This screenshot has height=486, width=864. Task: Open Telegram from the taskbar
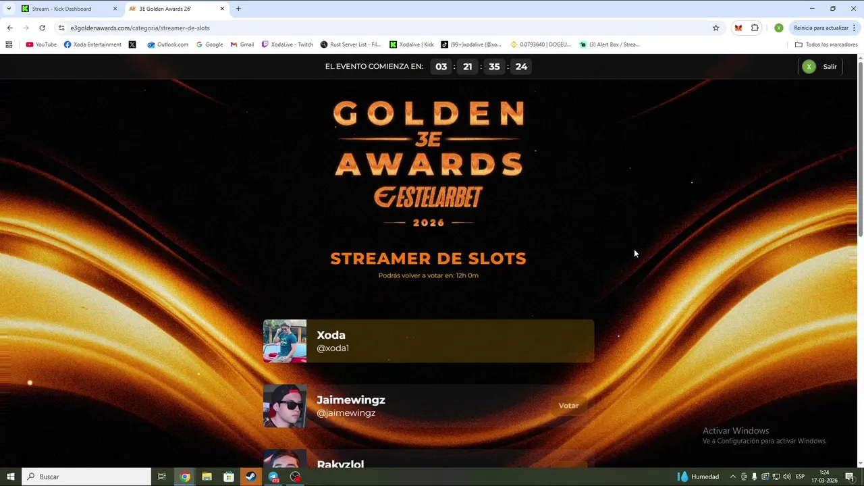point(273,477)
